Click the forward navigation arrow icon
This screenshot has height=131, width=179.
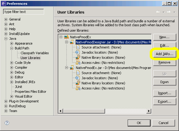pyautogui.click(x=169, y=12)
